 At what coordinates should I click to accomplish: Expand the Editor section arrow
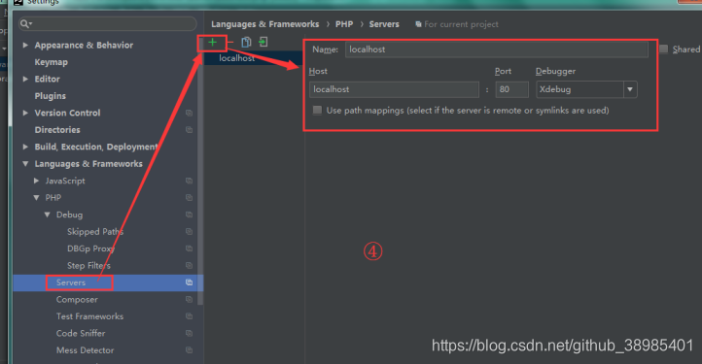pos(25,80)
